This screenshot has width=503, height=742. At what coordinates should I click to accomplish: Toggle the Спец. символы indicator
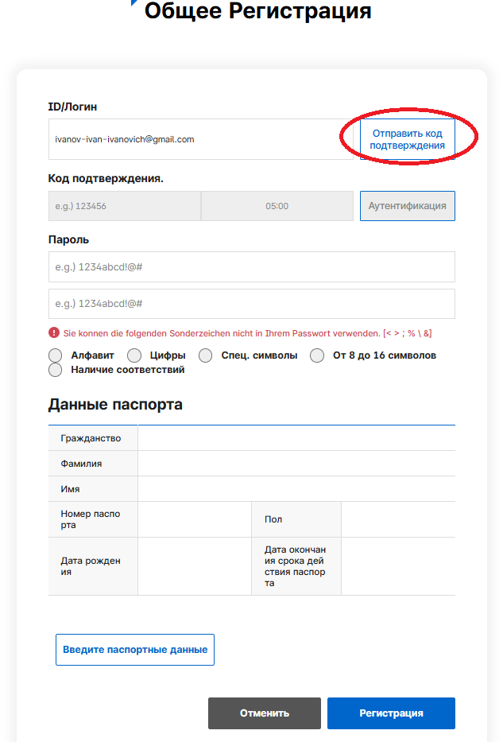point(205,355)
